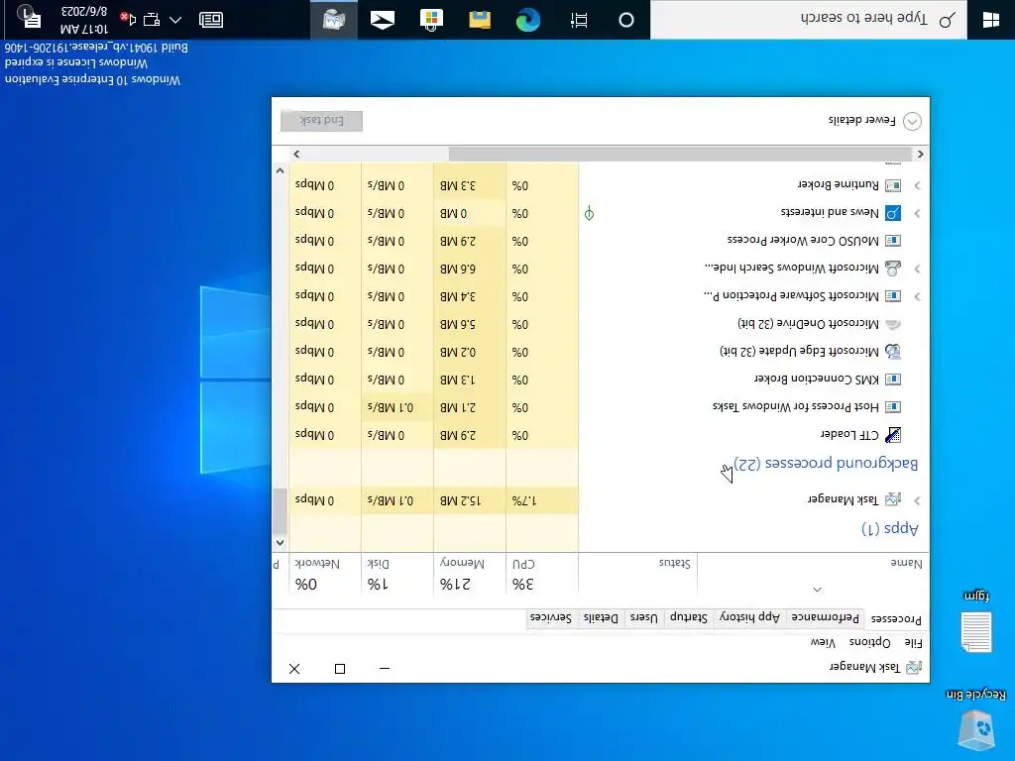Click the News and interests process icon
The width and height of the screenshot is (1015, 761).
(893, 213)
